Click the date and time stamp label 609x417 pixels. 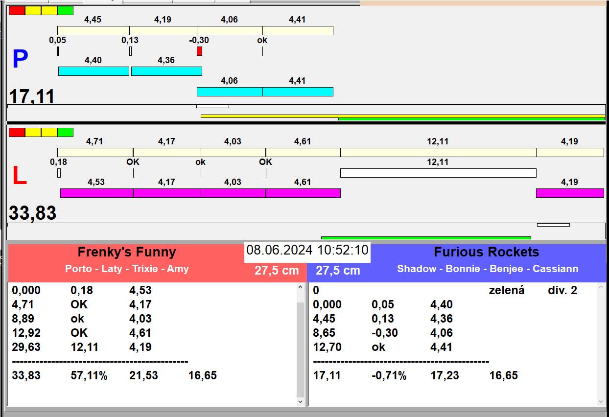pos(307,250)
